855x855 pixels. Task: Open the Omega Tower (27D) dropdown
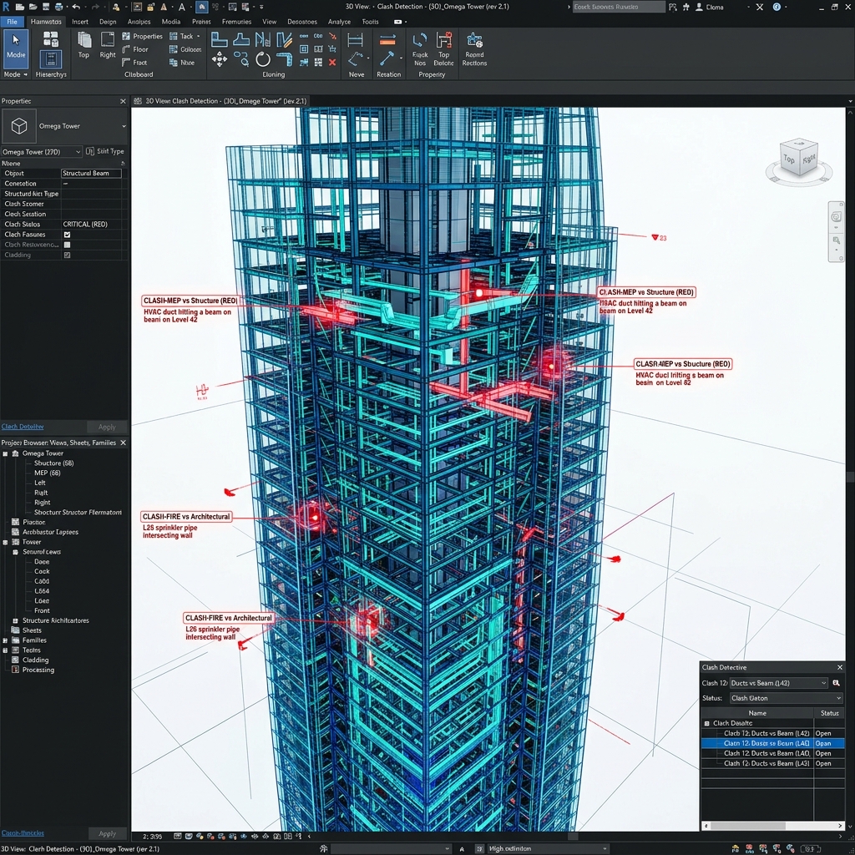pos(42,152)
